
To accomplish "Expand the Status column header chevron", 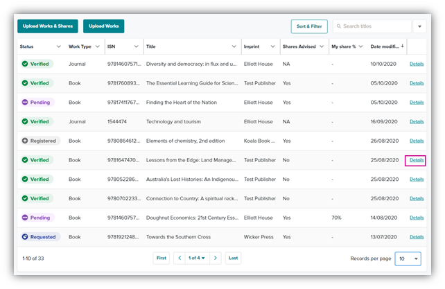I will pyautogui.click(x=59, y=46).
